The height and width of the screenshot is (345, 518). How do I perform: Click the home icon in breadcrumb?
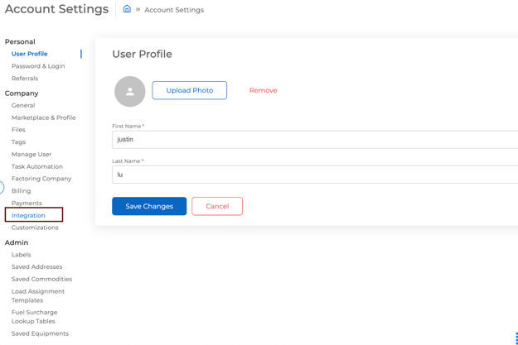pos(127,9)
